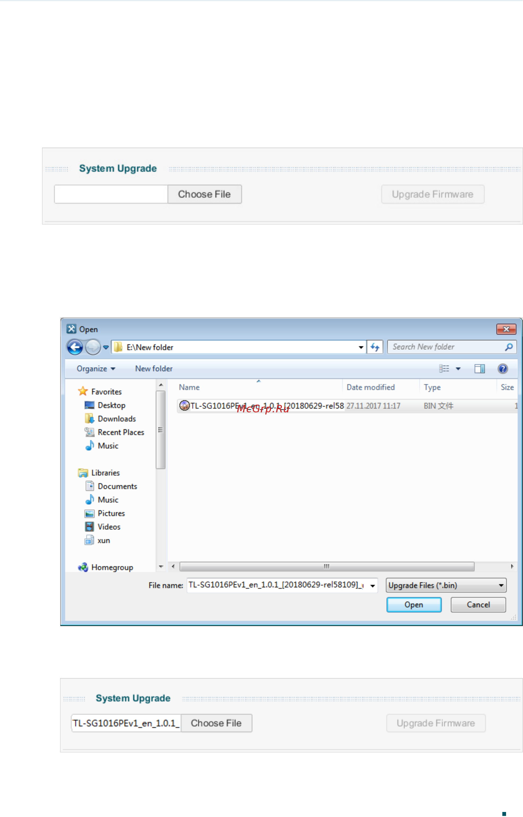
Task: Click the Help question mark icon
Action: 503,369
